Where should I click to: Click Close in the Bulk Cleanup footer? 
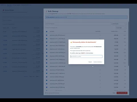point(114,93)
